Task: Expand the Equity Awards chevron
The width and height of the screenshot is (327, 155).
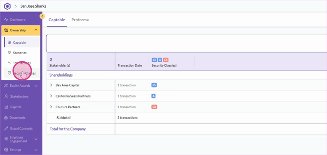Action: [36, 86]
